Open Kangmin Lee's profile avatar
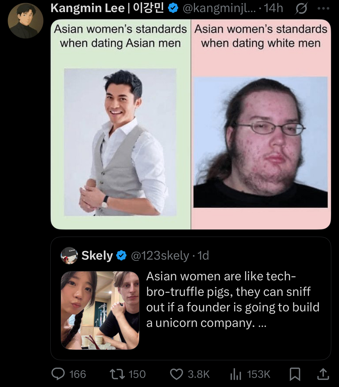The image size is (339, 387). 26,21
